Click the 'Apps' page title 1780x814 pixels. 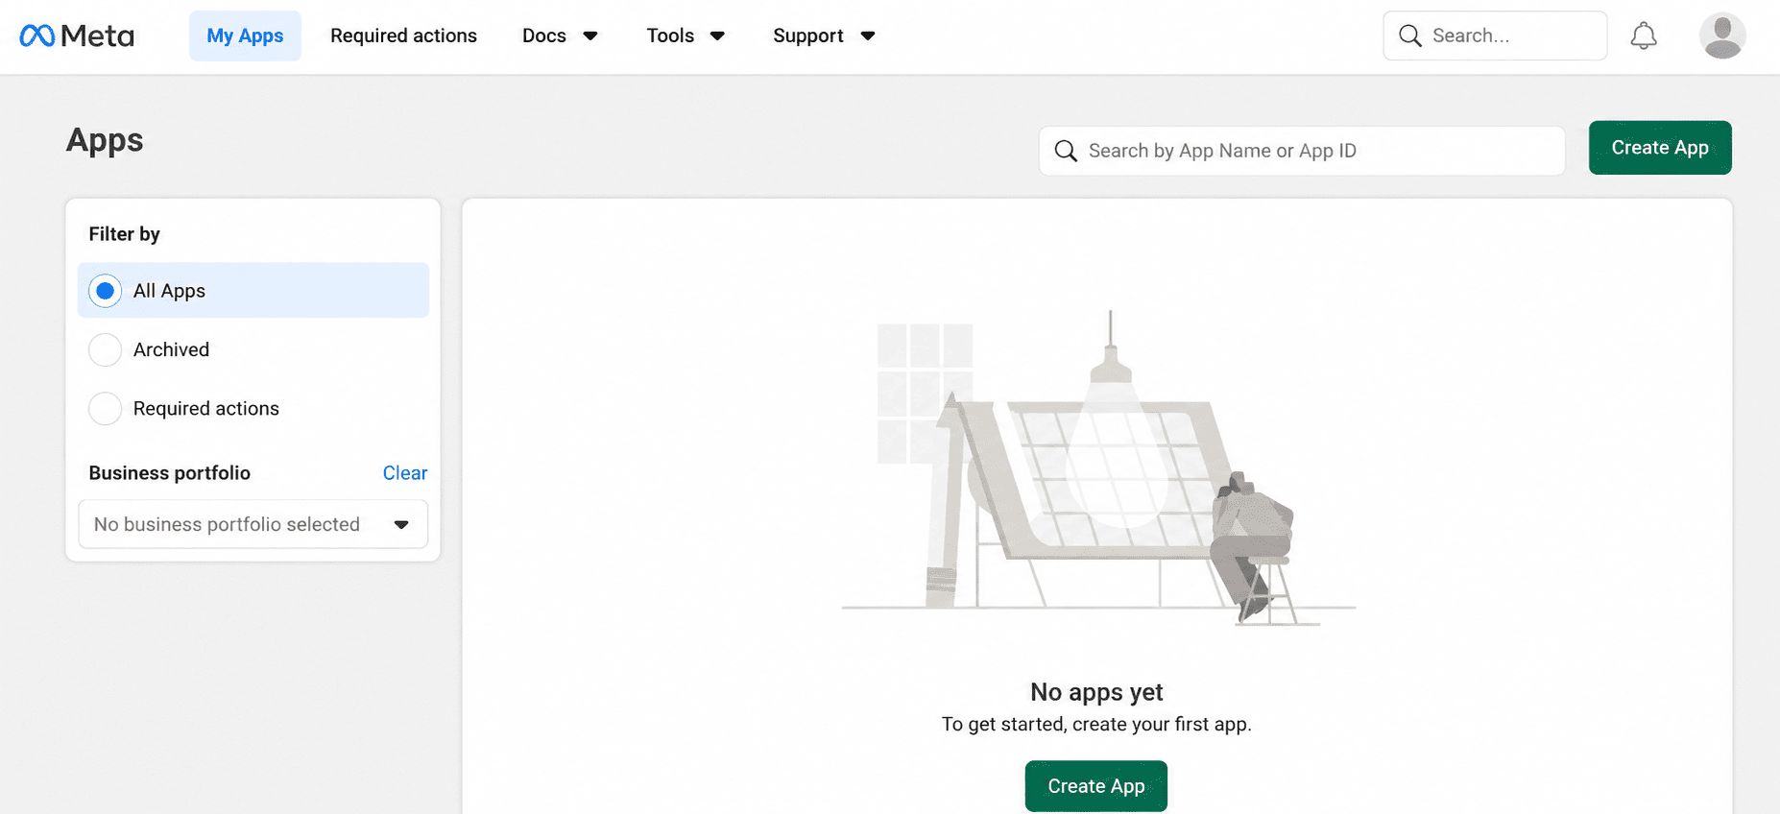point(105,140)
